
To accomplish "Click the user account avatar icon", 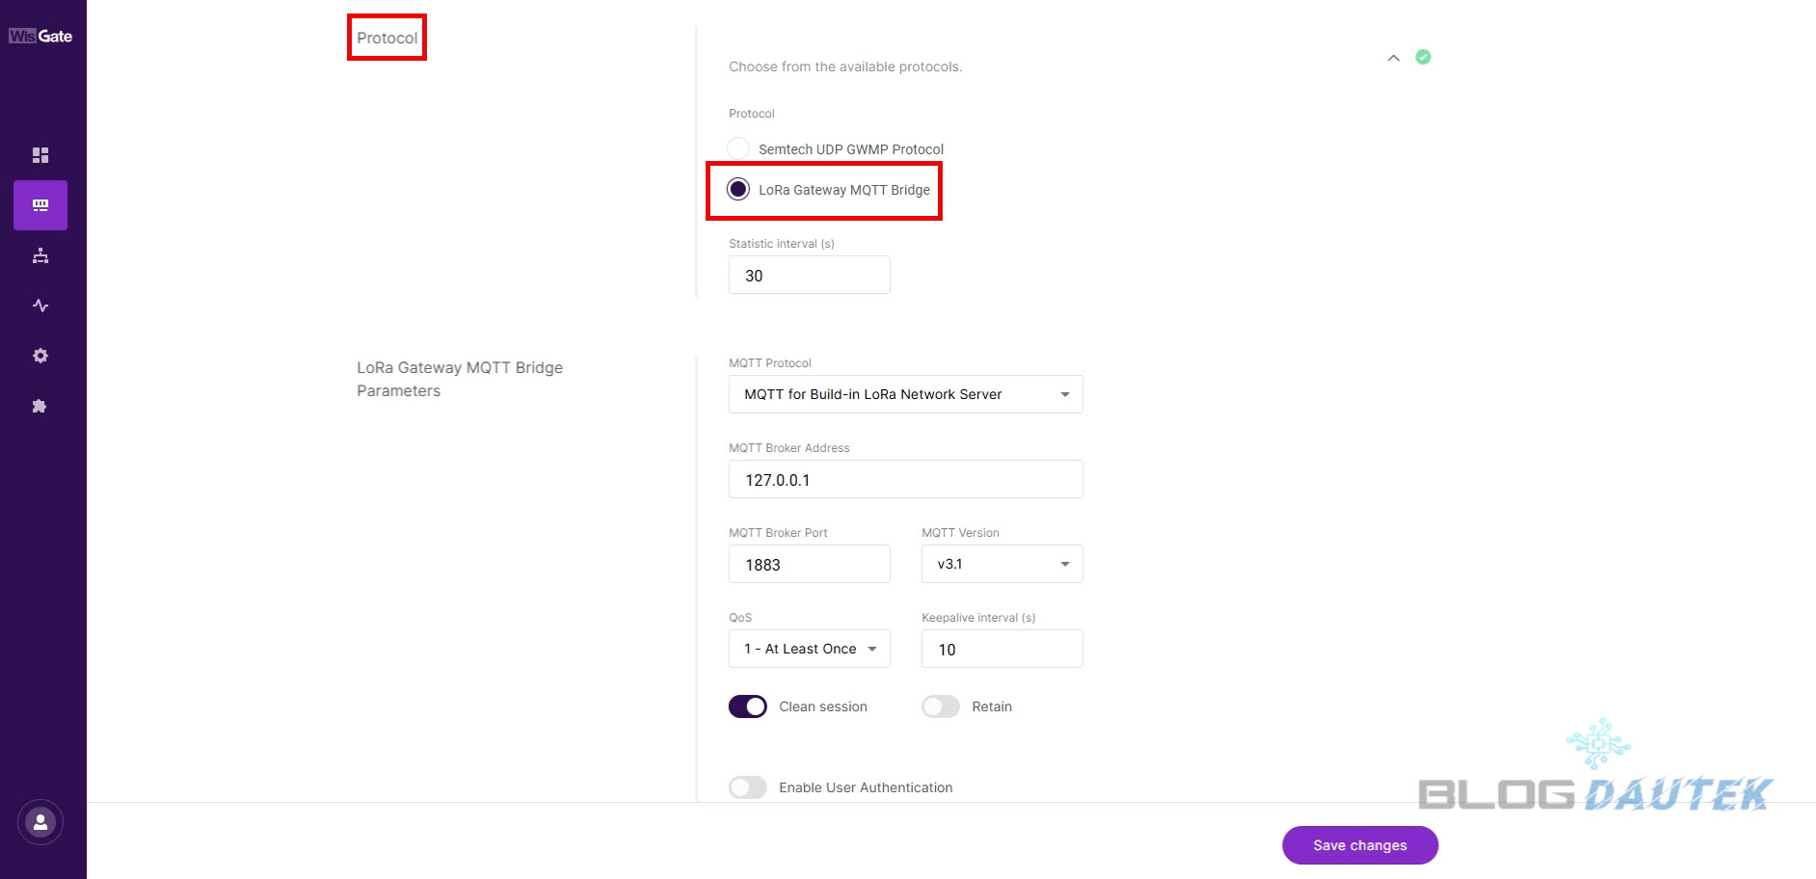I will [40, 823].
